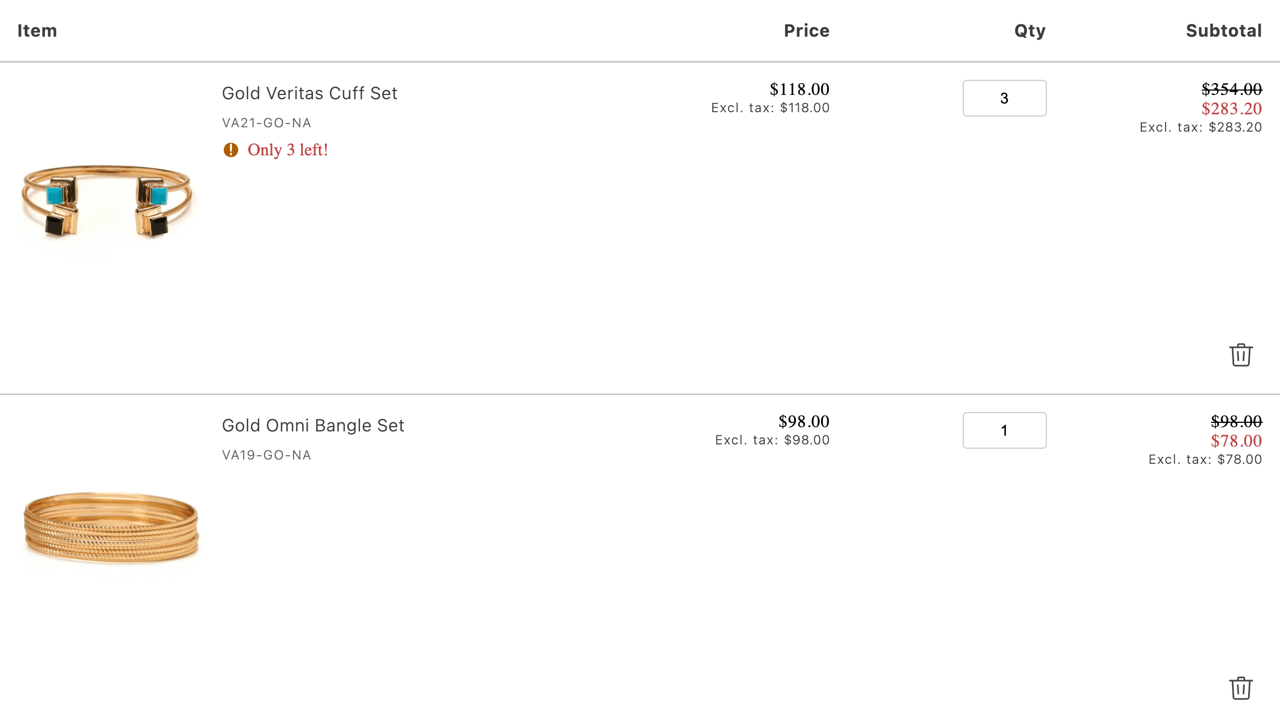Open the Gold Omni Bangle Set product link
The width and height of the screenshot is (1280, 727).
[x=312, y=426]
